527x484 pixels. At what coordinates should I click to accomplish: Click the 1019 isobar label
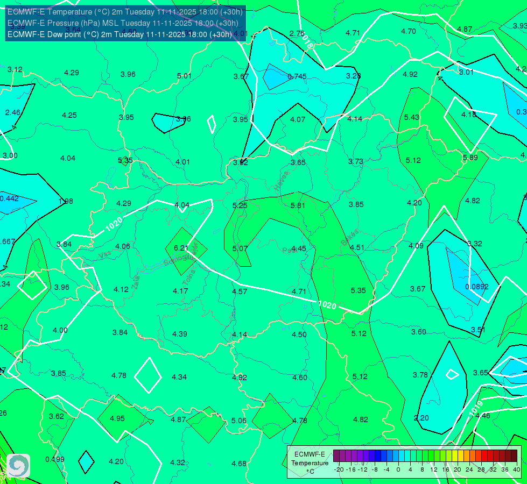point(475,408)
